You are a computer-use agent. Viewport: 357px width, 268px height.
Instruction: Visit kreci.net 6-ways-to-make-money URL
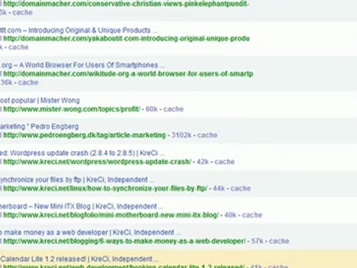(x=124, y=241)
